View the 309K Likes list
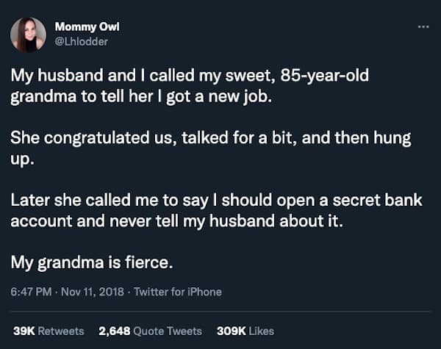The image size is (441, 349). click(x=245, y=331)
